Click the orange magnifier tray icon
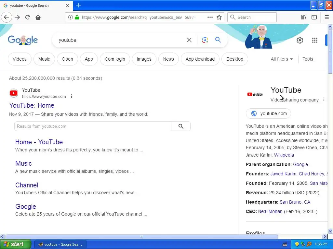Screen dimensions: 333x249 pyautogui.click(x=309, y=244)
